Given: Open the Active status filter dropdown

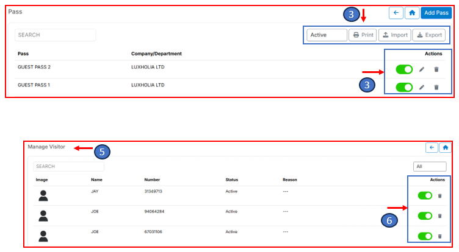Looking at the screenshot, I should pyautogui.click(x=327, y=35).
